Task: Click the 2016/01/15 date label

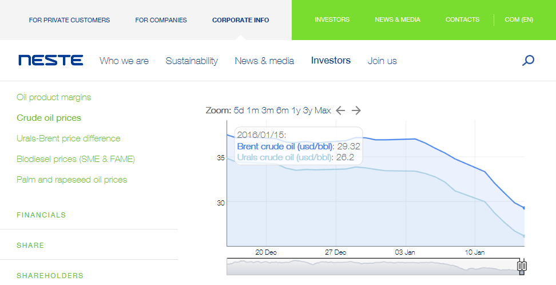Action: [261, 135]
